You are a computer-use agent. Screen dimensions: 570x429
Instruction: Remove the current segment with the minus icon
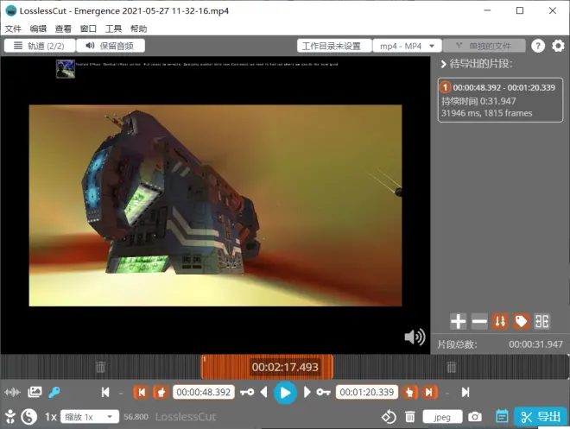(x=479, y=321)
